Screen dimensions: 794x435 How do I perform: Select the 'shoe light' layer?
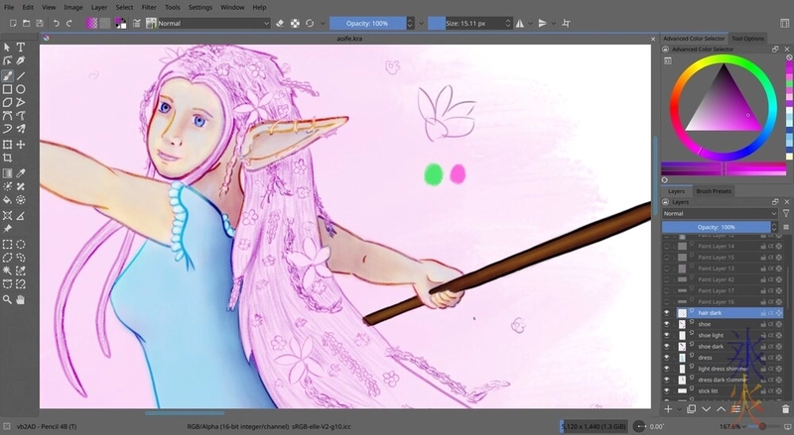pyautogui.click(x=712, y=335)
